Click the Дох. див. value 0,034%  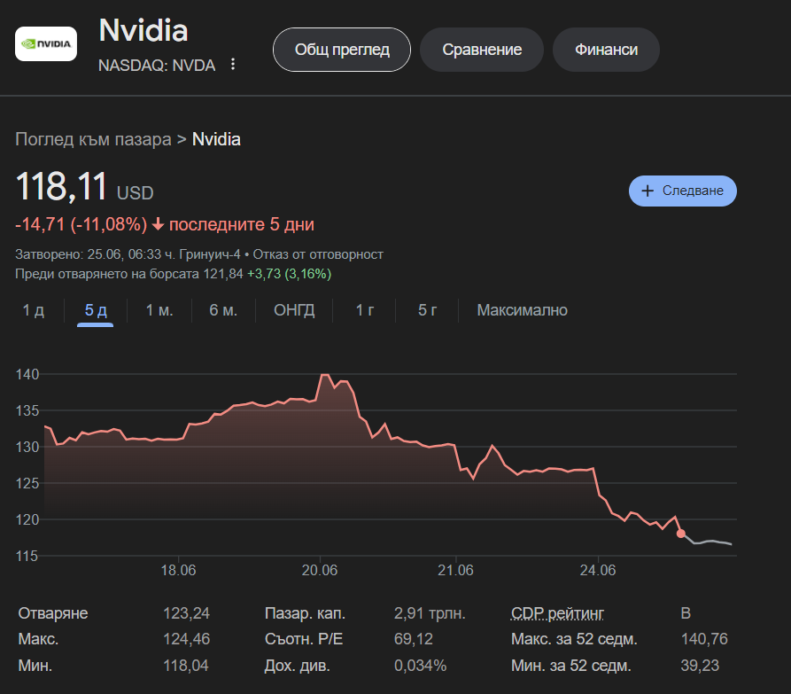point(420,666)
